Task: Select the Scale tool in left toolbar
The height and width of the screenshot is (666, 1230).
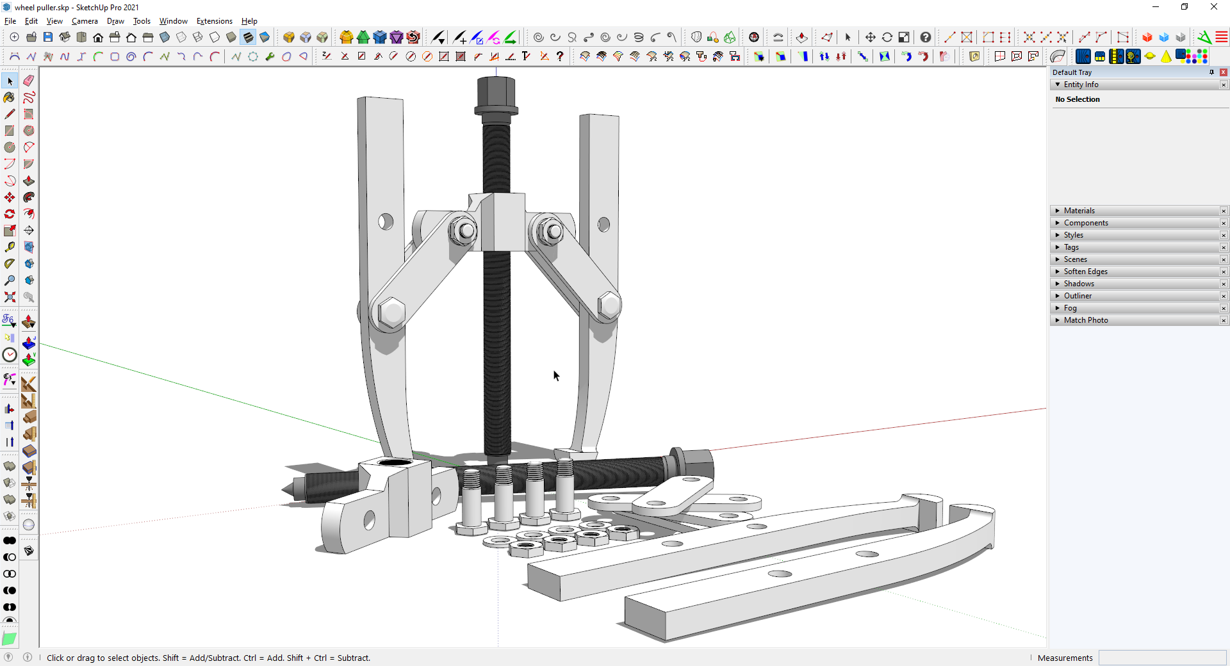Action: point(10,231)
